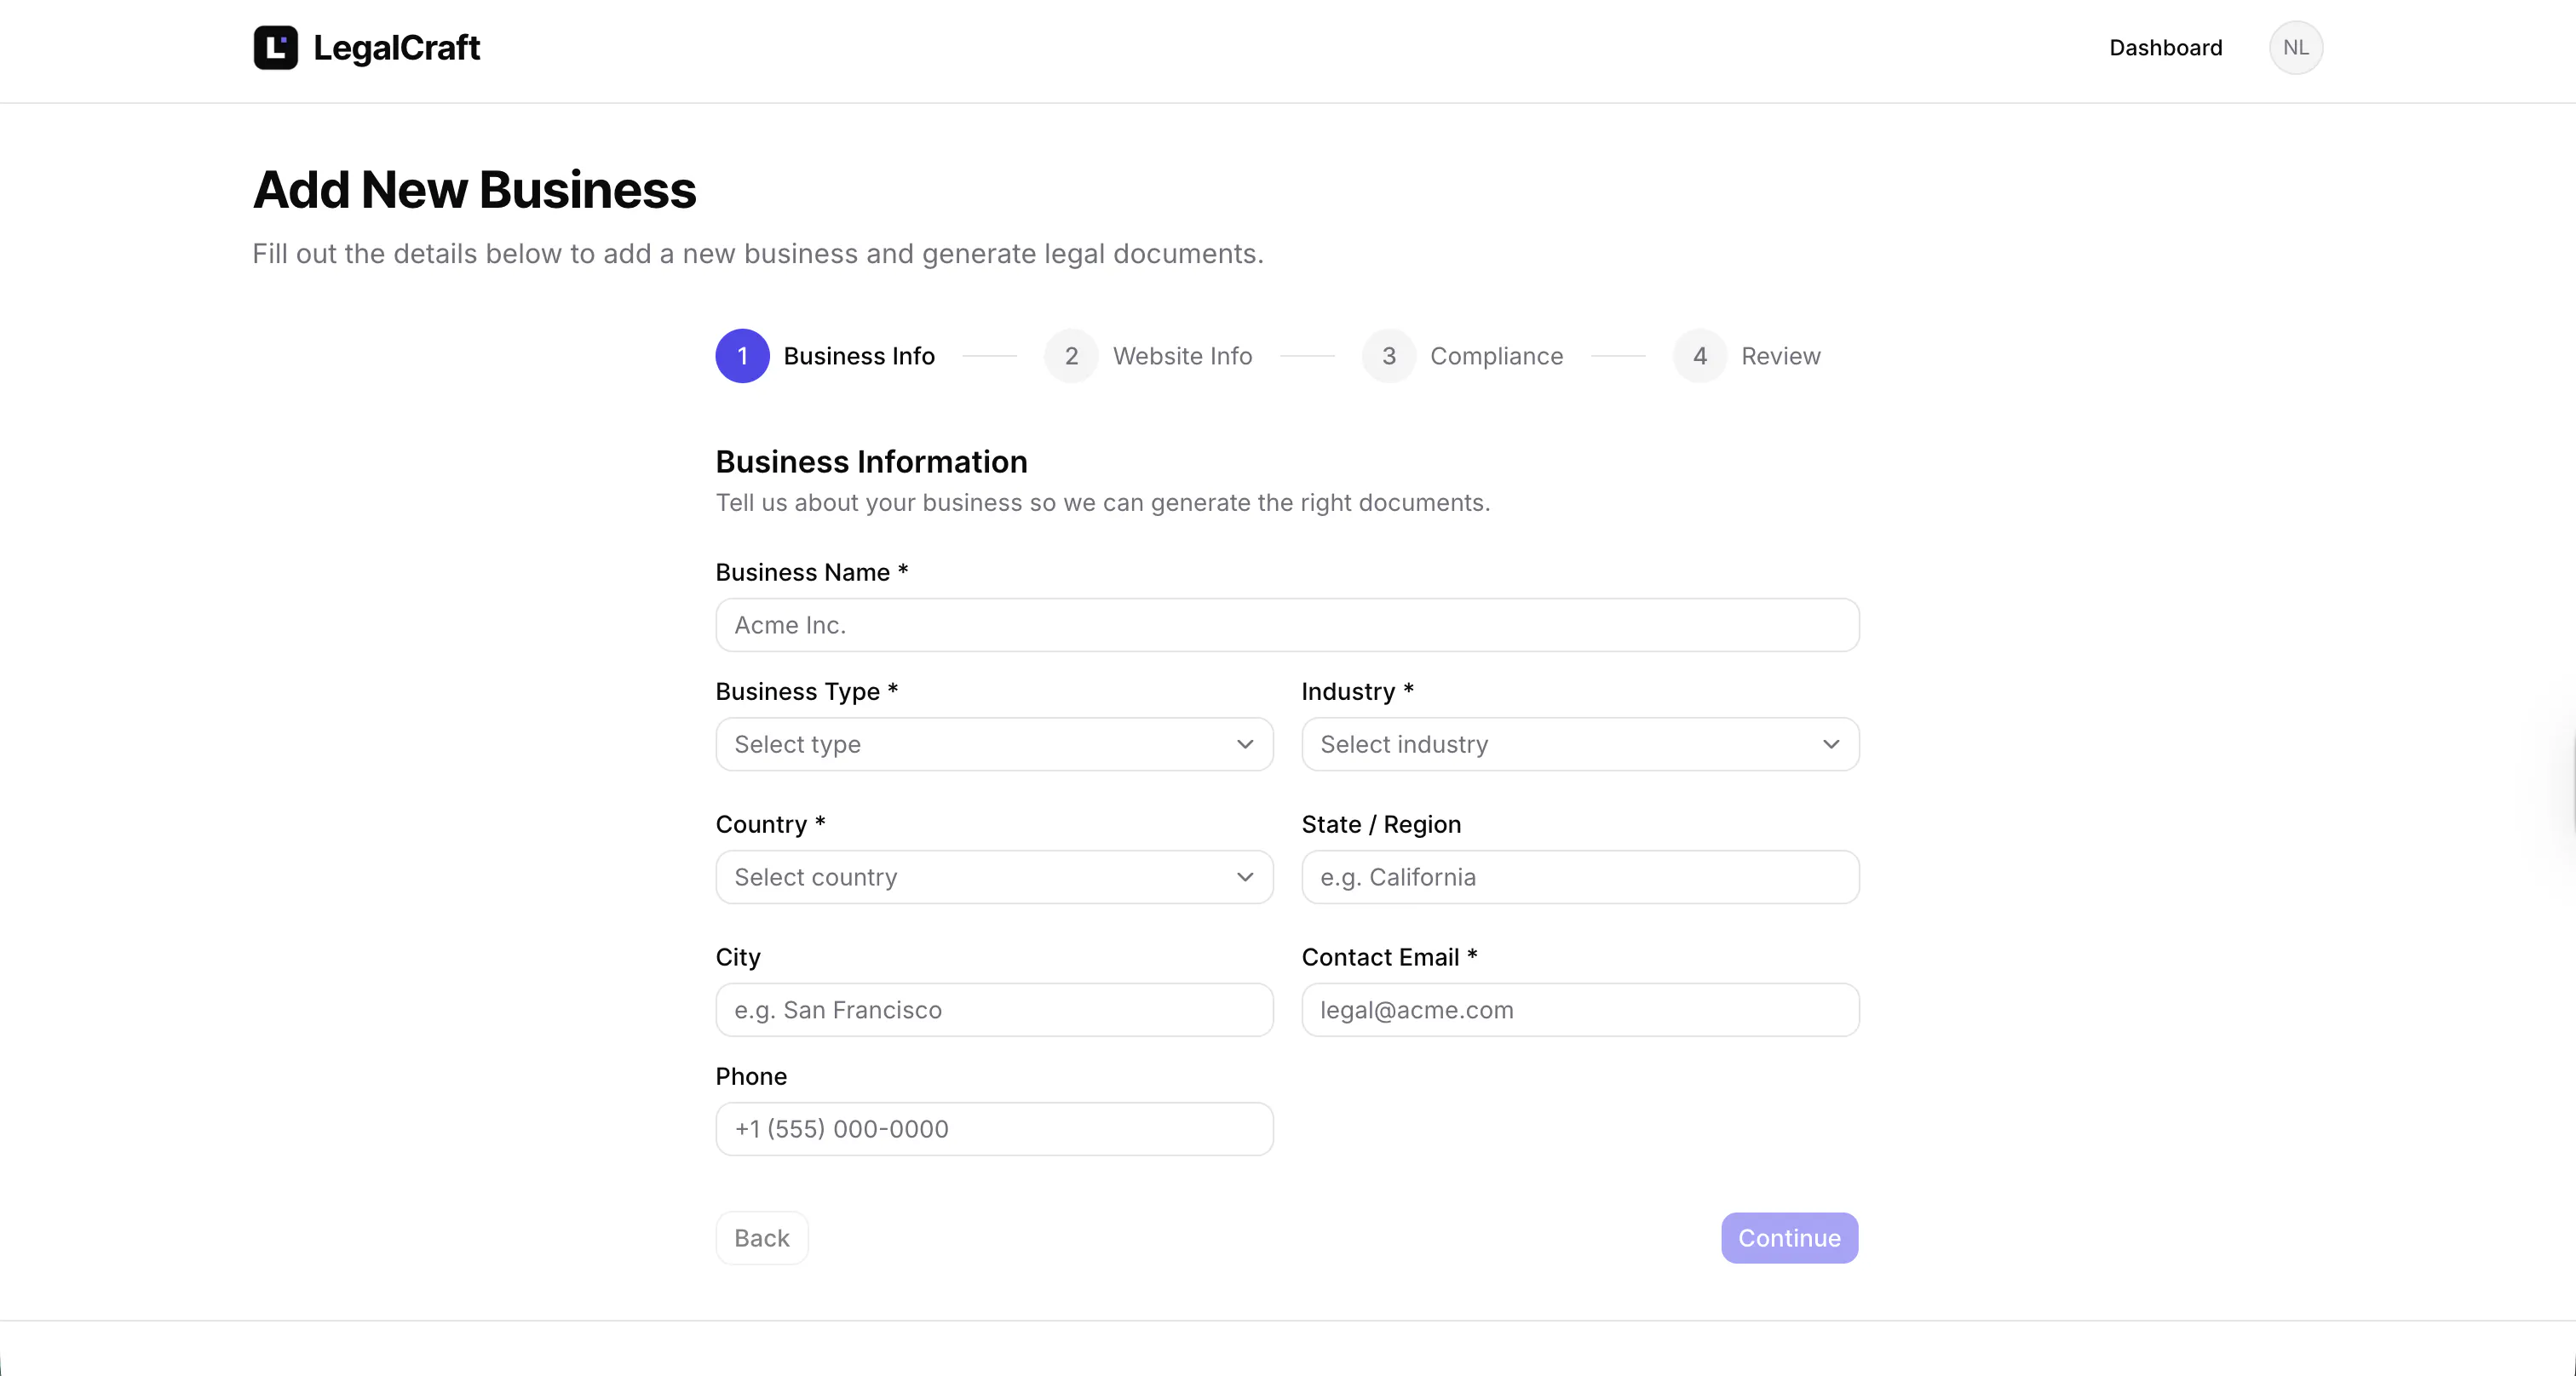
Task: Click the Back button
Action: (762, 1238)
